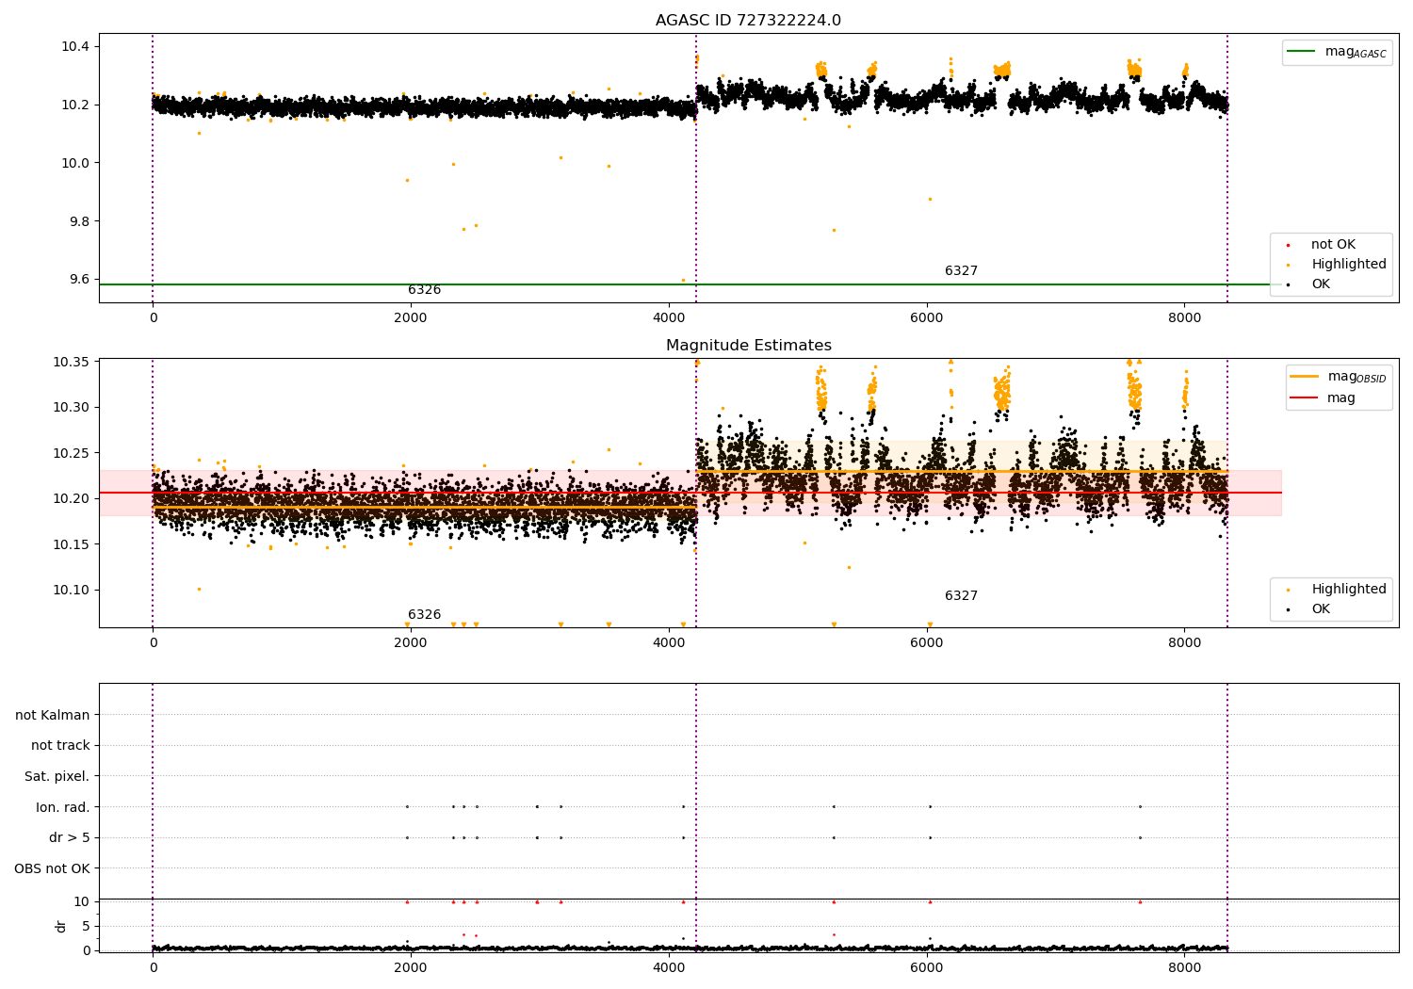The image size is (1413, 989).
Task: Click the orange line sample beside mag OBSID
Action: click(1305, 377)
